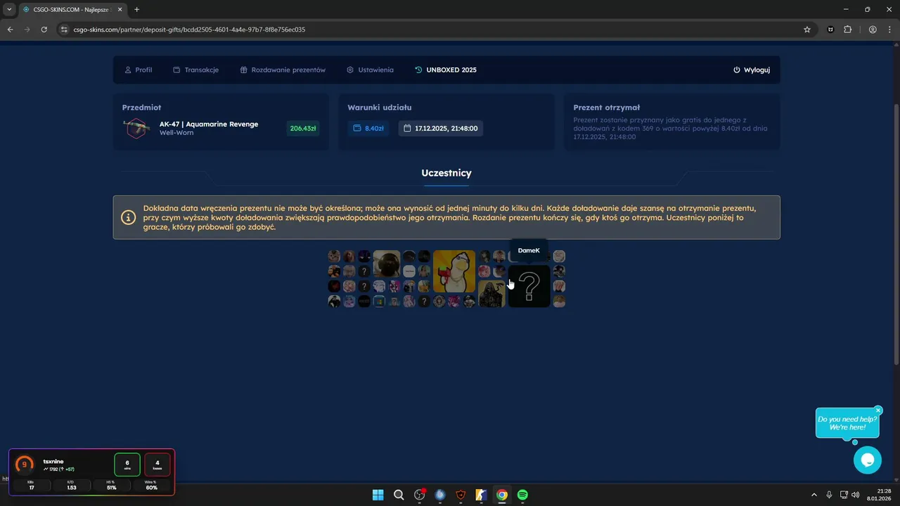Close the CSGO-SKINS.COM tab
The width and height of the screenshot is (900, 506).
click(120, 9)
